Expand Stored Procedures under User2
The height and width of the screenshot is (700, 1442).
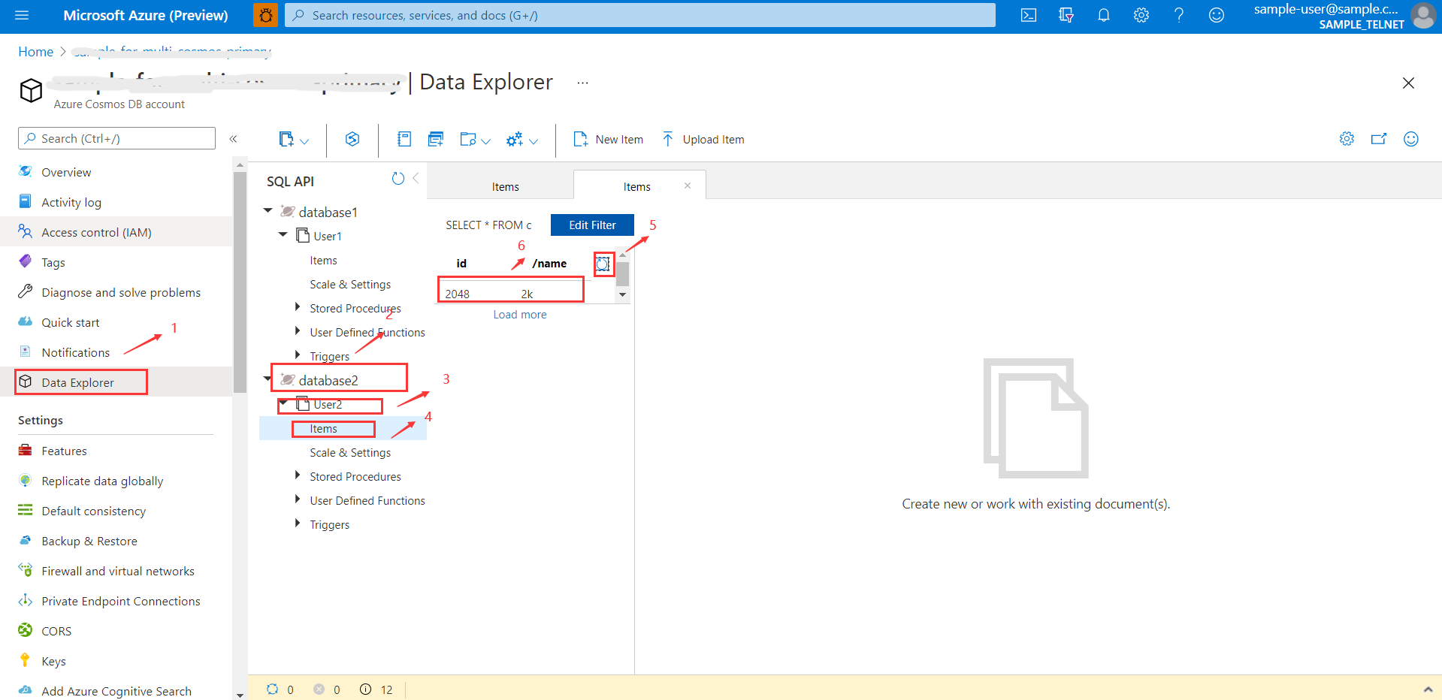click(298, 475)
